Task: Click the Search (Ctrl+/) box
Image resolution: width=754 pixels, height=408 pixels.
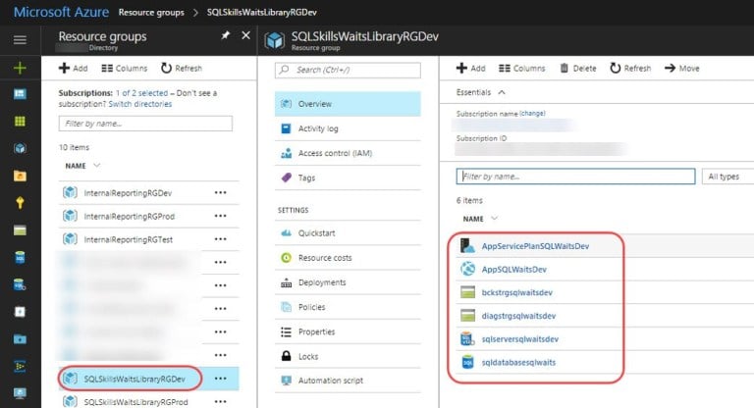Action: (x=348, y=70)
